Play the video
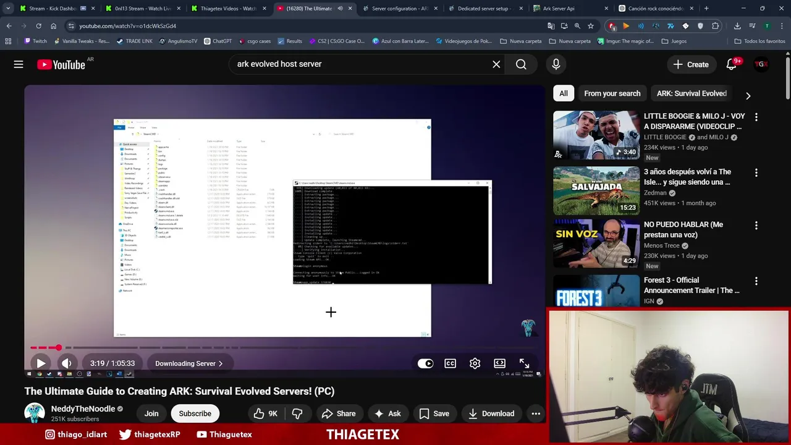 41,363
